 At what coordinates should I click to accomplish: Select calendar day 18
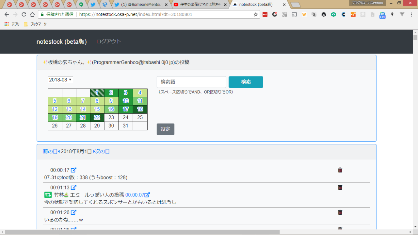tap(140, 109)
